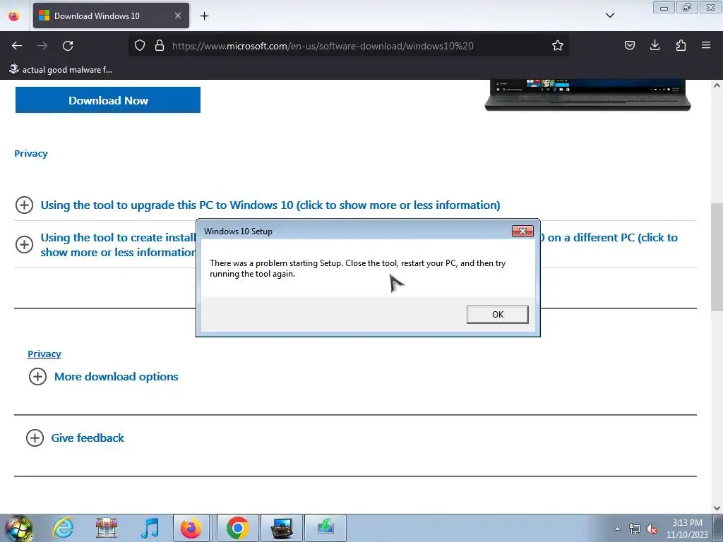Screen dimensions: 723x542
Task: Expand More download options section
Action: click(116, 377)
